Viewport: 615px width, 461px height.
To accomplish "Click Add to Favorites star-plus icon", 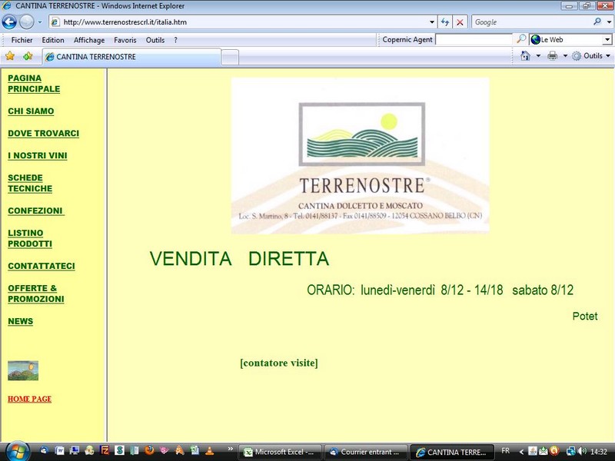I will click(x=28, y=56).
